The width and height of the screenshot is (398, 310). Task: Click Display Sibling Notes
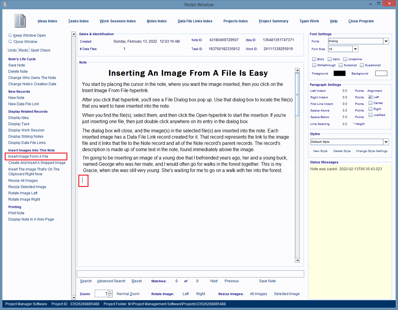[x=26, y=137]
